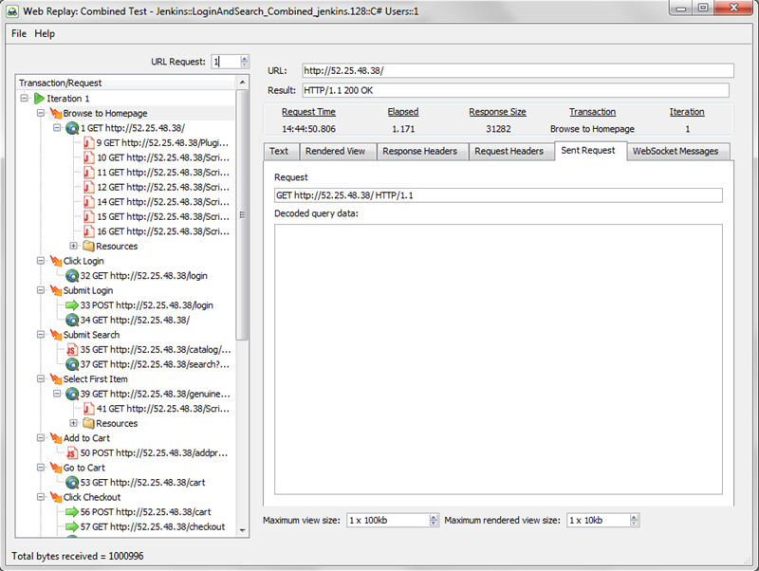Expand the Resources folder under Select First Item
Screen dimensions: 759x571
click(x=74, y=424)
